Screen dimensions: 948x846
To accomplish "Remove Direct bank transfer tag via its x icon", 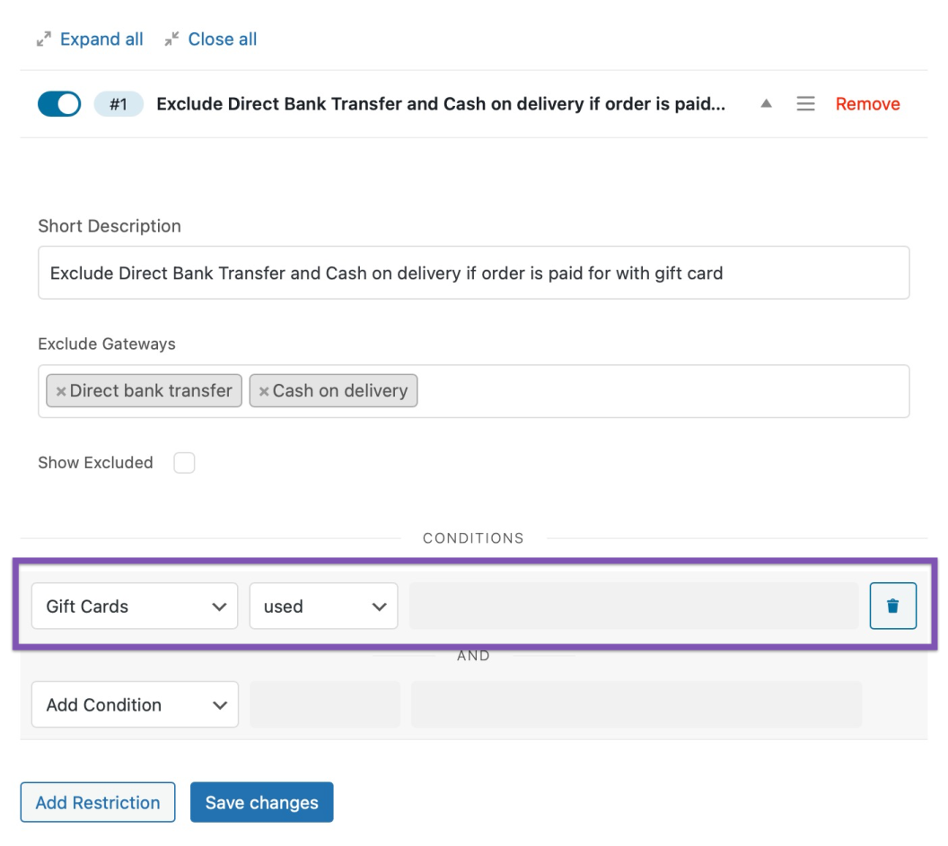I will 61,390.
